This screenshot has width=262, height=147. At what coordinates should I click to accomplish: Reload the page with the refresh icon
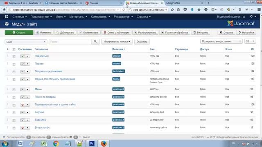click(124, 10)
